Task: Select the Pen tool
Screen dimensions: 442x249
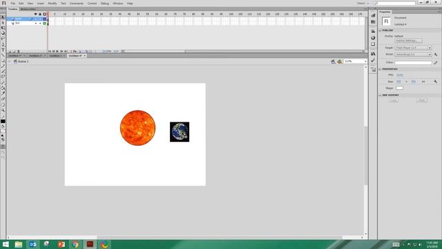Action: (3, 44)
